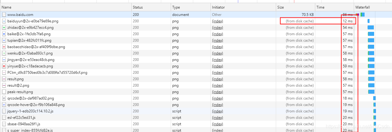Click the 70.5 KB size cell

click(308, 15)
